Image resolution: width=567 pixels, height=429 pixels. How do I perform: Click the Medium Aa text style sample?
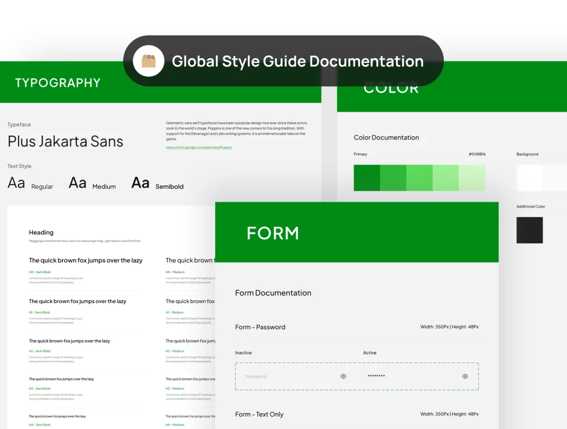coord(77,183)
